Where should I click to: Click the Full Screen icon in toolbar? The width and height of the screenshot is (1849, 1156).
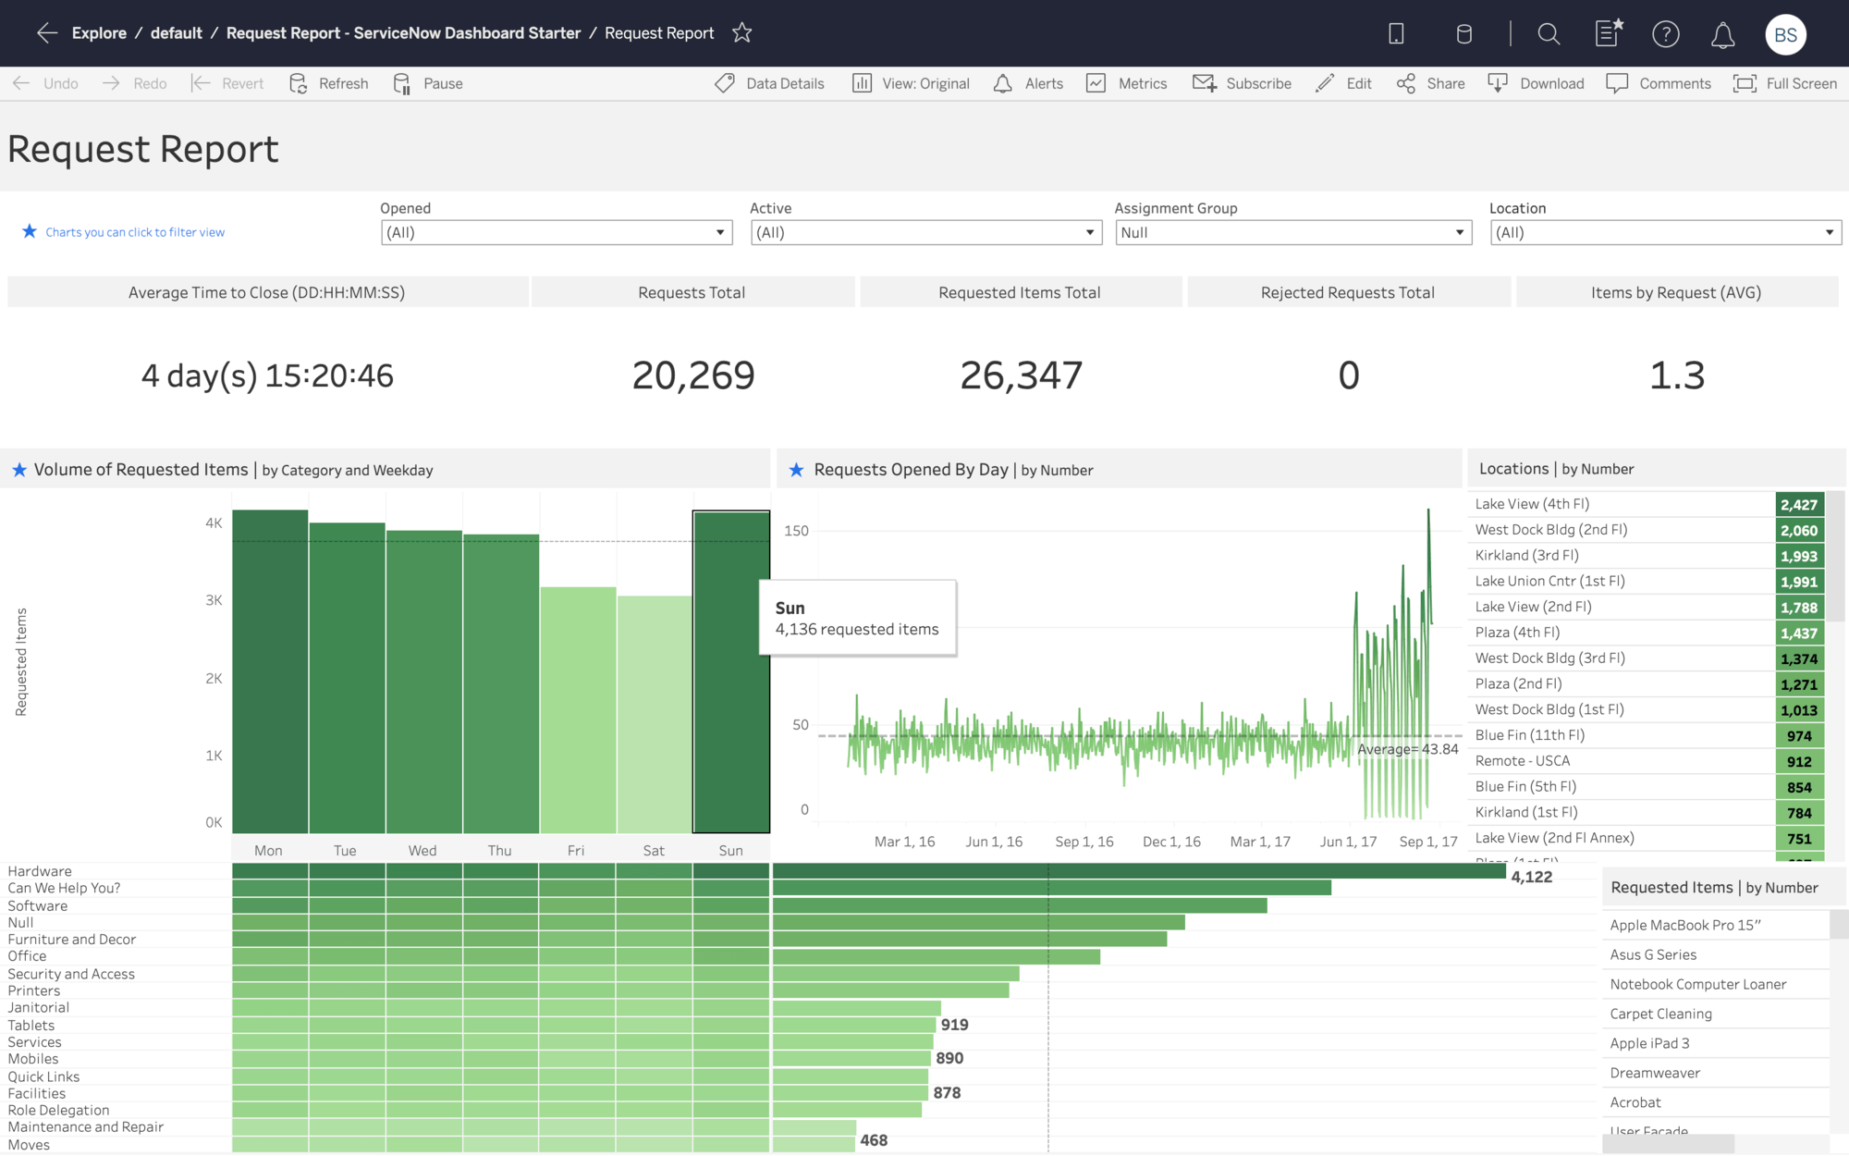tap(1744, 82)
